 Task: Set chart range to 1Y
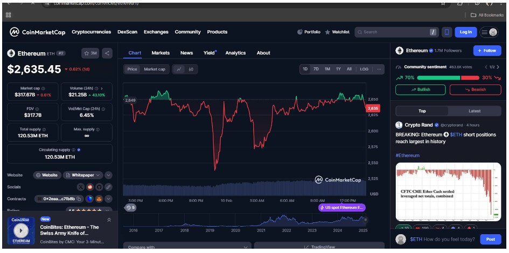click(x=338, y=69)
